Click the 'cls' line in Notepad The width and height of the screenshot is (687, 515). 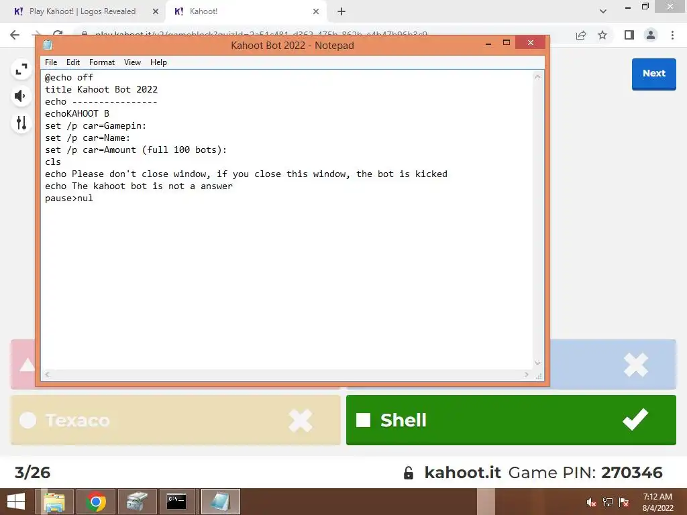[52, 162]
